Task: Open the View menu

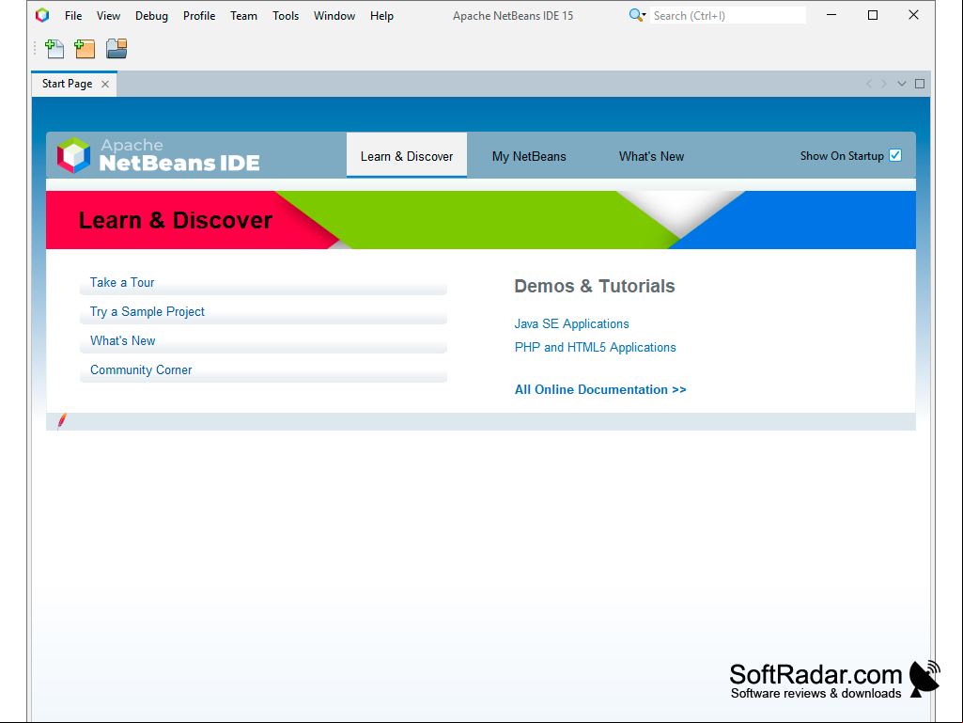Action: click(108, 16)
